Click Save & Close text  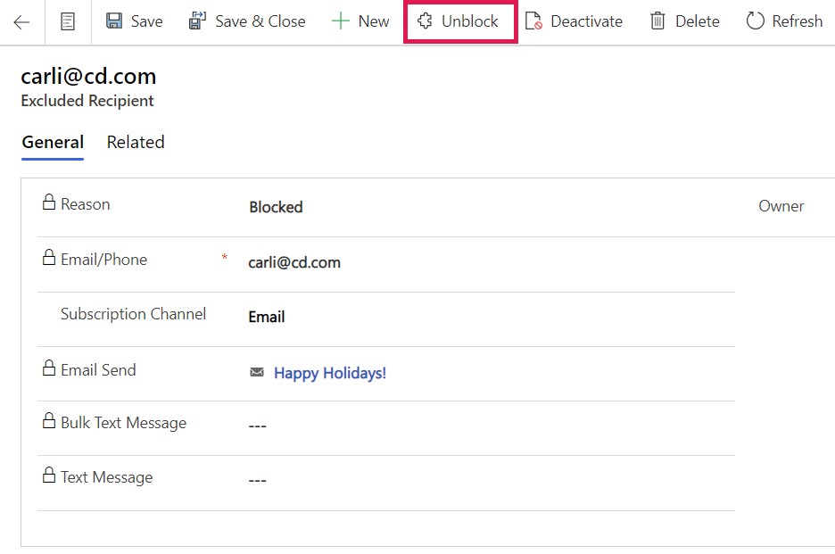(x=260, y=21)
